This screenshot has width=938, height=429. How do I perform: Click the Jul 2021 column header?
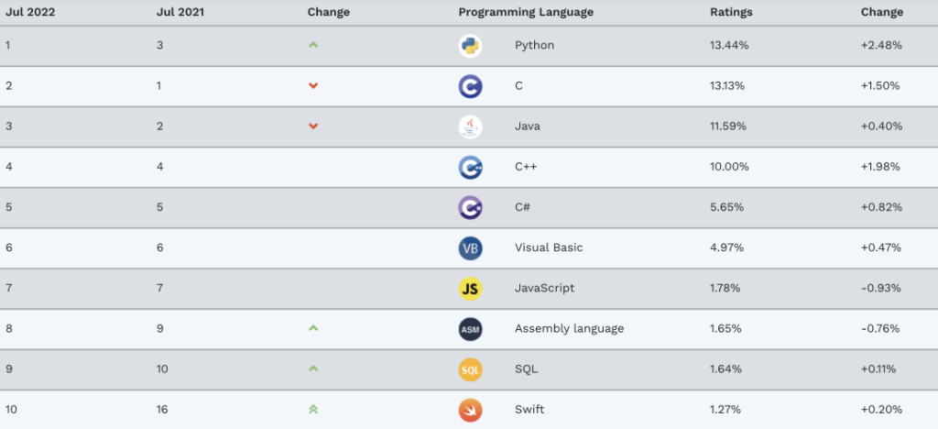(x=180, y=12)
